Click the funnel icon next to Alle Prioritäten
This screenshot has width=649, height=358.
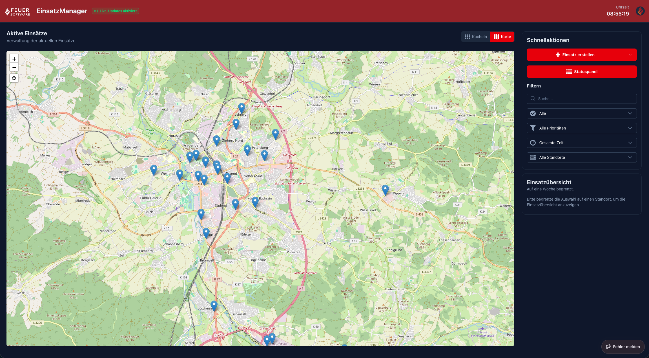pos(533,128)
